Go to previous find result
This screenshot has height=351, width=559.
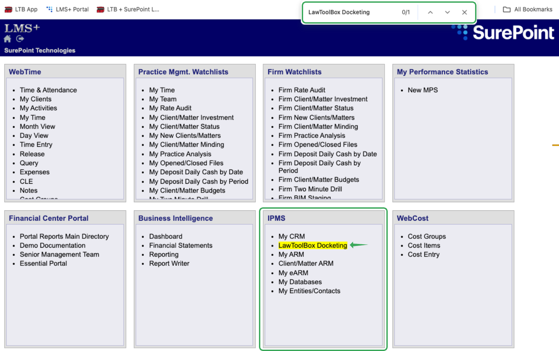pos(430,12)
